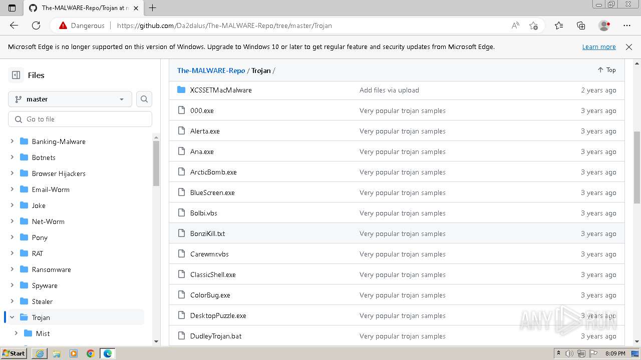Viewport: 641px width, 360px height.
Task: Open the browser profile avatar
Action: point(604,25)
